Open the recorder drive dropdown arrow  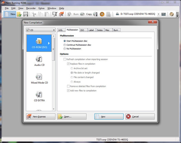158,14
